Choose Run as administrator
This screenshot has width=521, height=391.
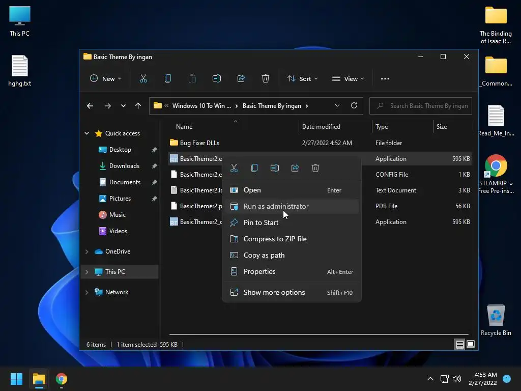click(292, 207)
